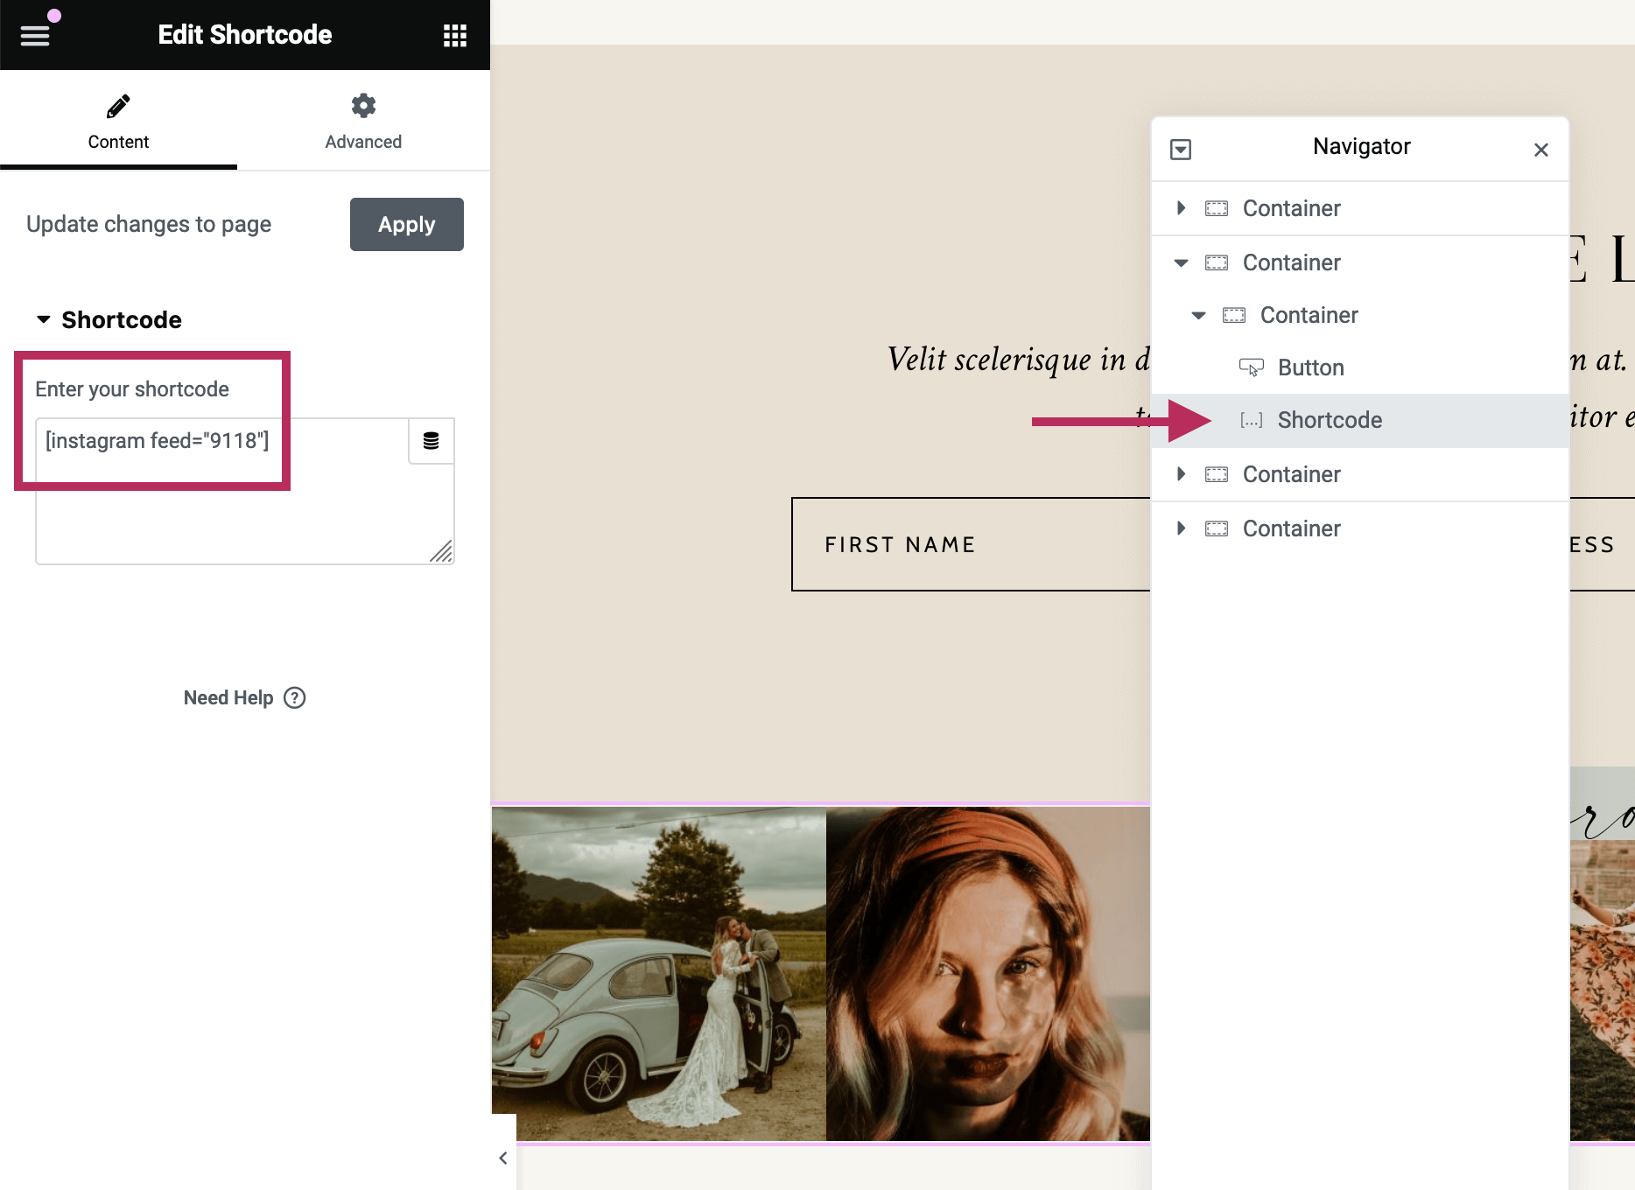Open the hamburger menu in the editor header
The width and height of the screenshot is (1635, 1190).
click(x=35, y=35)
